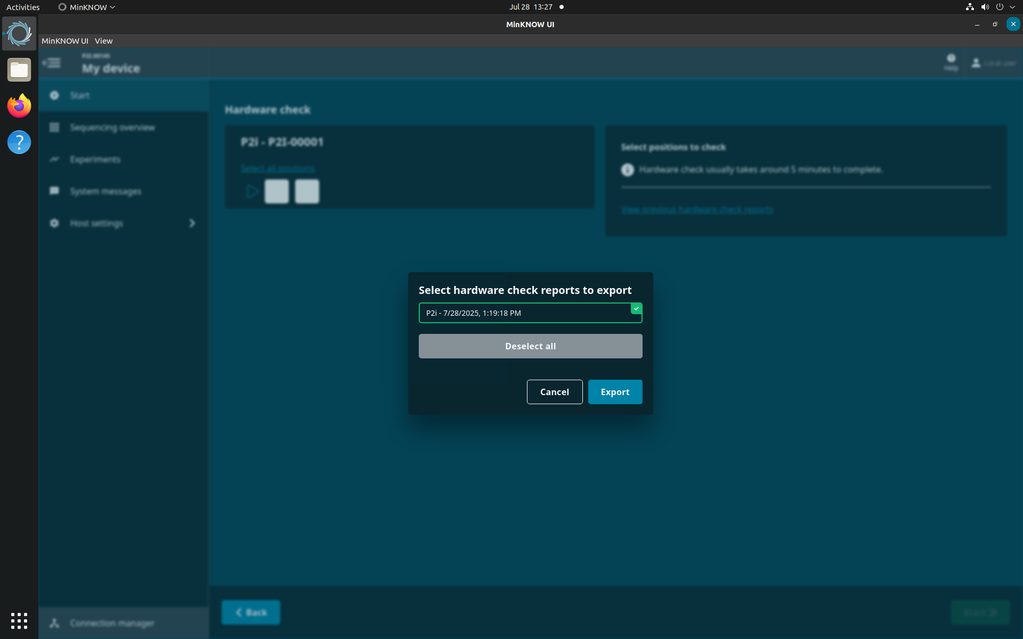The image size is (1023, 639).
Task: Click the System messages chat icon
Action: [x=54, y=191]
